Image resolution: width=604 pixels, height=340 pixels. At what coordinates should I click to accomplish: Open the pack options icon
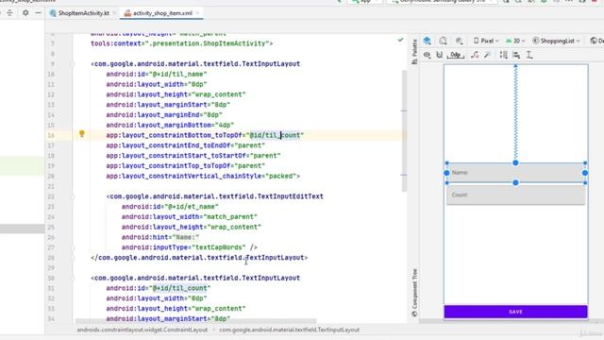pos(503,55)
